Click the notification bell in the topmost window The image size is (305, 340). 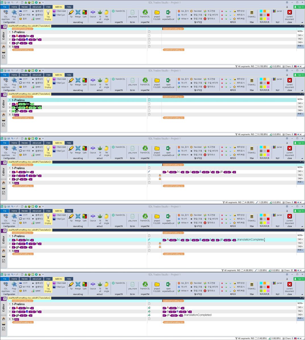(x=287, y=7)
